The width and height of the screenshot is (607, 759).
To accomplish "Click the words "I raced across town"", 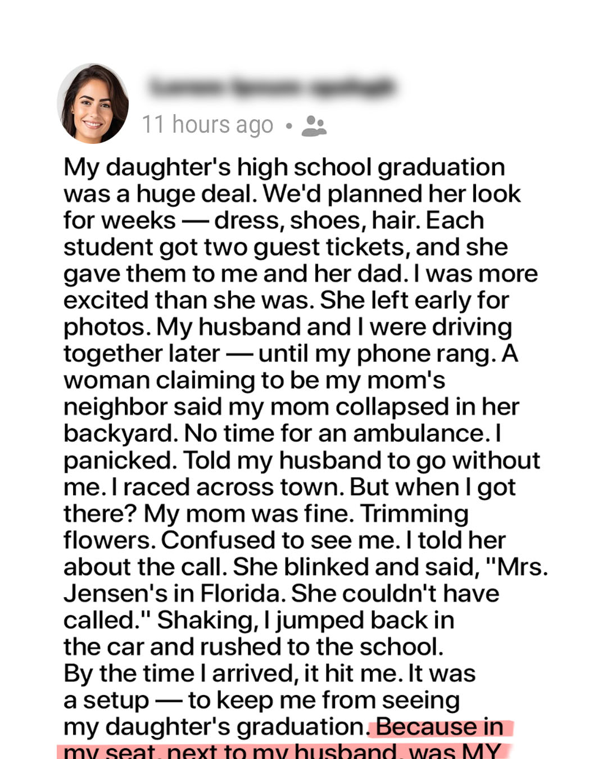I will click(x=227, y=487).
